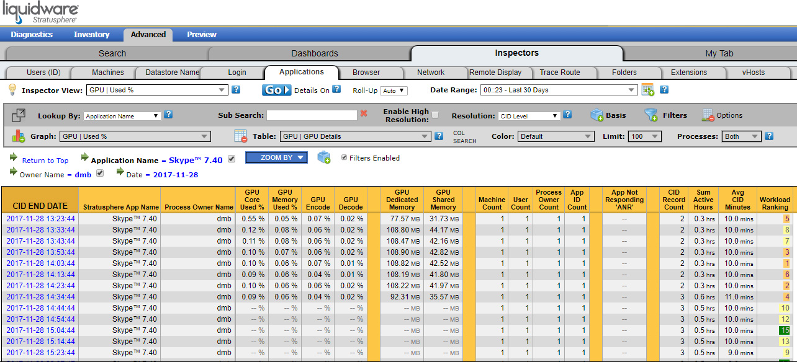Open Limit 100 dropdown

coord(645,136)
